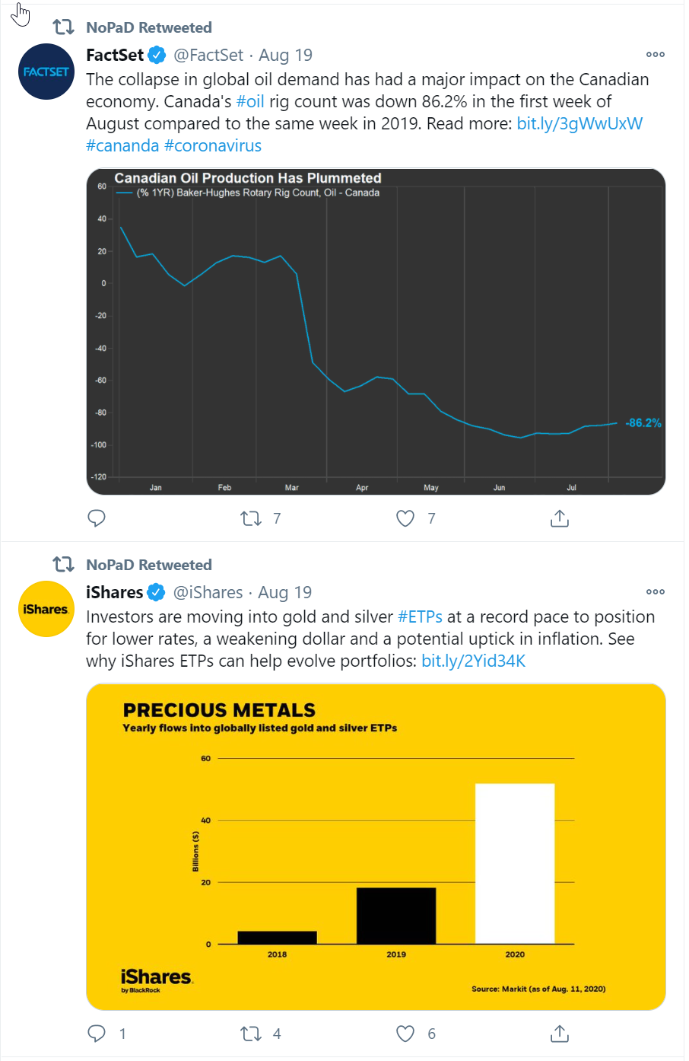Retweet the iShares precious metals tweet
The width and height of the screenshot is (689, 1061).
[x=250, y=1033]
